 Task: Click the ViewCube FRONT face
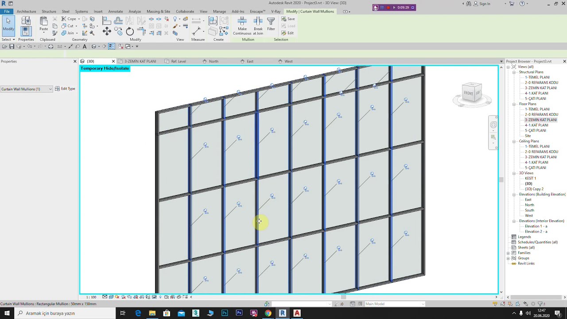(x=468, y=93)
